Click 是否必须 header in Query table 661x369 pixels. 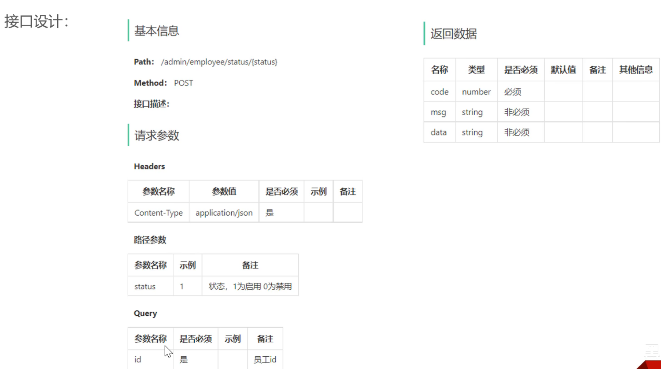[x=196, y=339]
